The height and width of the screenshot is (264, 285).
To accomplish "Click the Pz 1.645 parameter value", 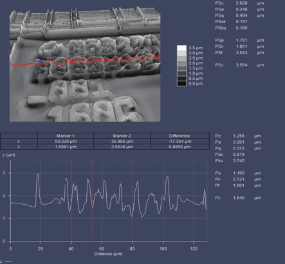I will pos(239,198).
